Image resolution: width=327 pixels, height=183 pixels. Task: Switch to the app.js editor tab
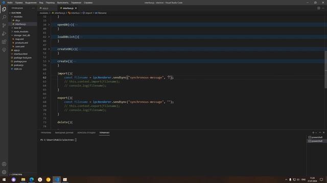coord(45,8)
